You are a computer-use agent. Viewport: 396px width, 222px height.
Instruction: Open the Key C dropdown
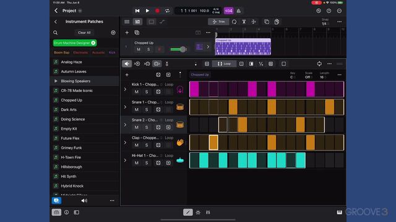[x=293, y=75]
